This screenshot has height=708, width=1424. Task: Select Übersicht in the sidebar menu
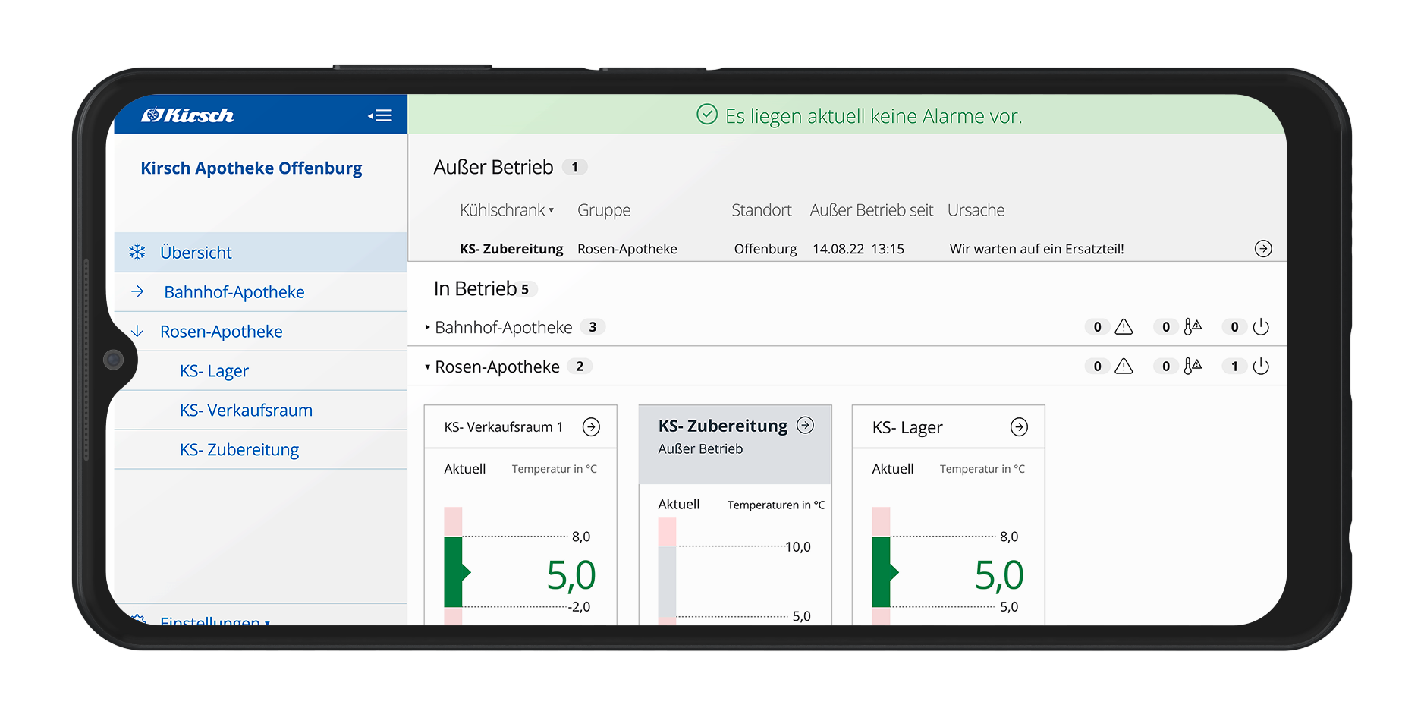(196, 253)
